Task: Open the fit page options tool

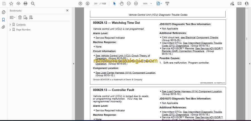Action: coord(158,4)
